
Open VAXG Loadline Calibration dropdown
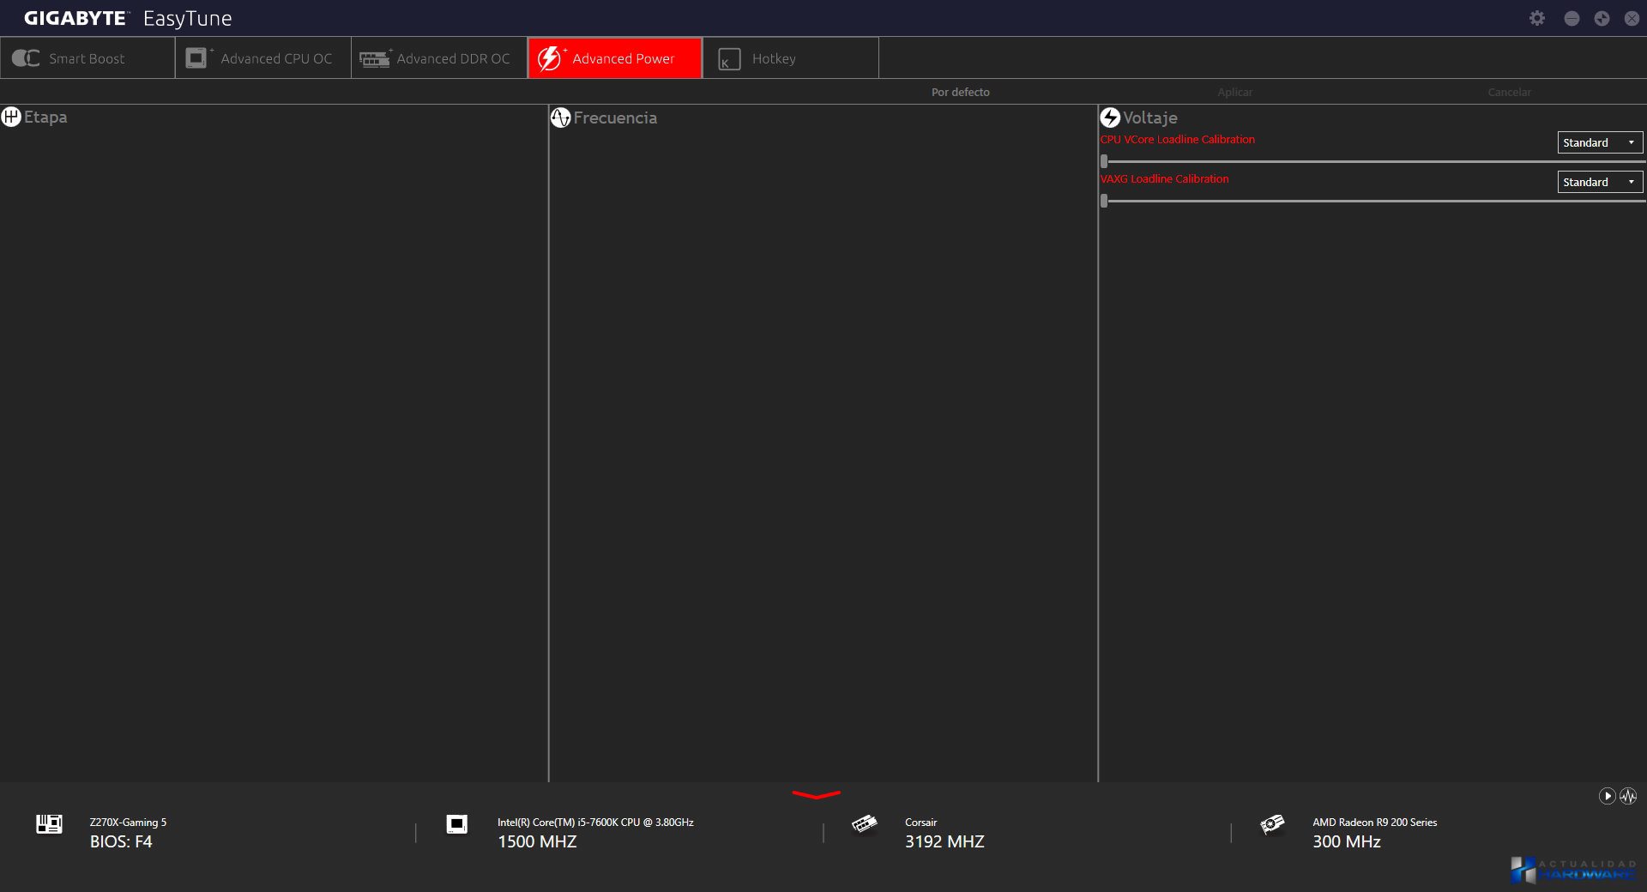[1600, 182]
